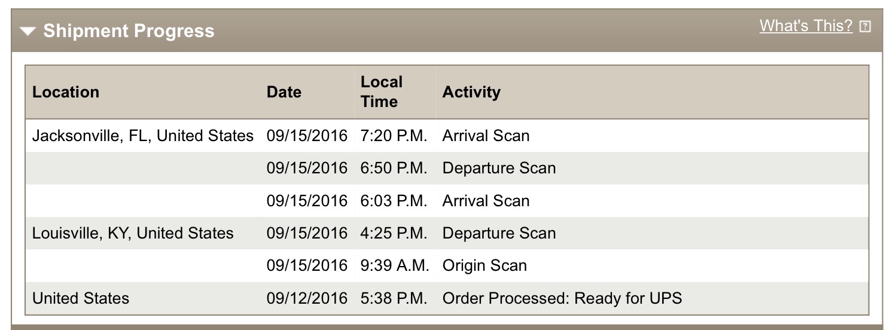Click Arrival Scan in the 7:20 P.M. row
Screen dimensions: 890x330
coord(486,136)
